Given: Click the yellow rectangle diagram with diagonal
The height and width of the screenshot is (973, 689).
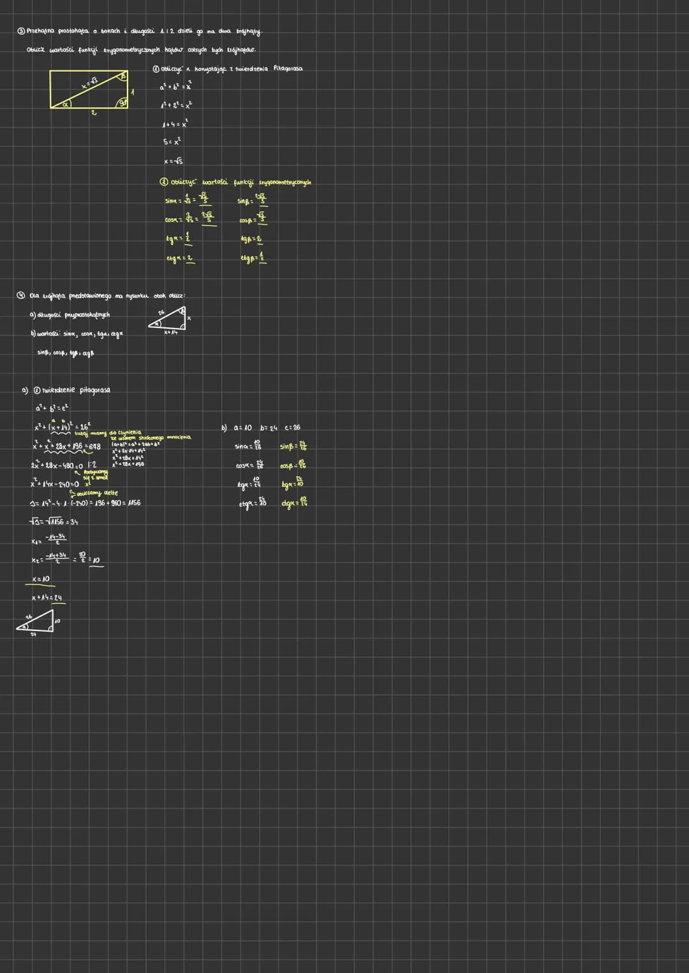Looking at the screenshot, I should pos(89,89).
